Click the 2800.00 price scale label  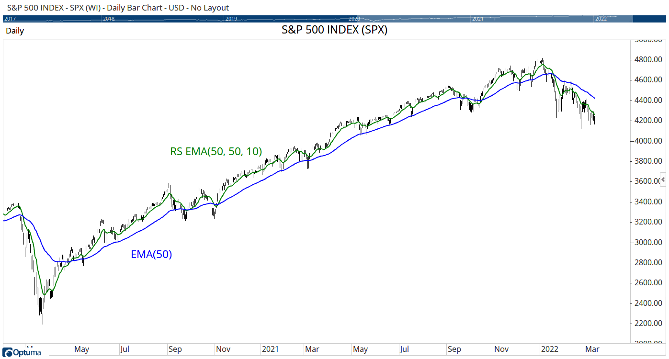pyautogui.click(x=648, y=263)
